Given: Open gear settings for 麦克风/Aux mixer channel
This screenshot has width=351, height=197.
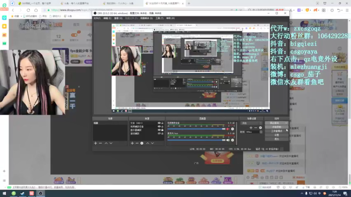Looking at the screenshot, I should (233, 140).
